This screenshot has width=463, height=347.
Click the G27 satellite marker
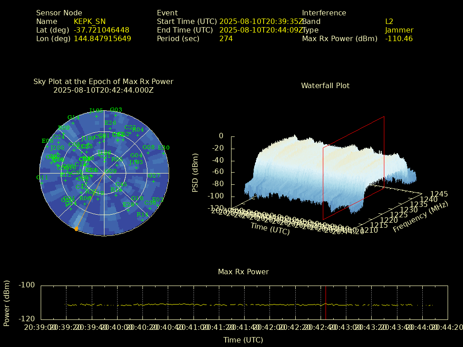click(x=154, y=176)
